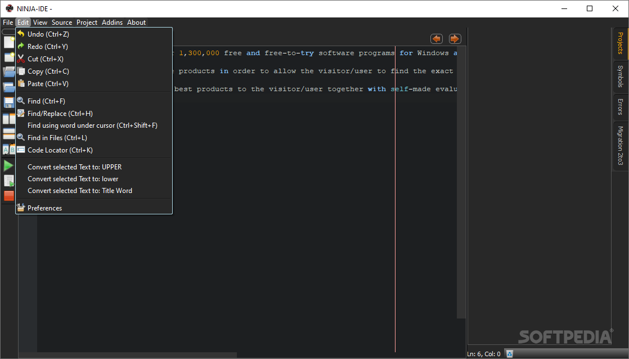
Task: Click the word 'Windows' in editor text
Action: coord(433,53)
